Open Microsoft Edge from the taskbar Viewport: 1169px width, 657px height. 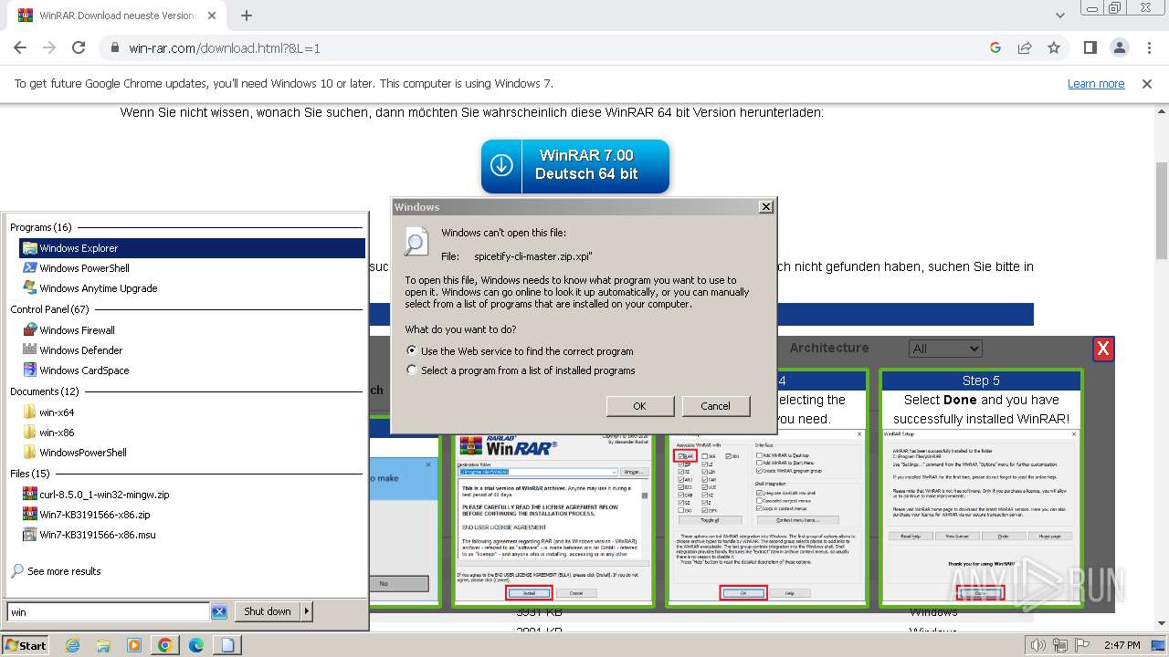click(196, 645)
